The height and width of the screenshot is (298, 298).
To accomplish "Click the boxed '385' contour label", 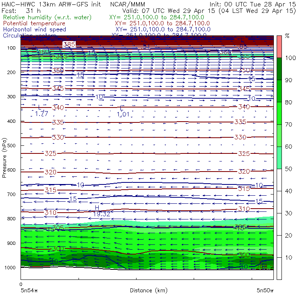I will (x=69, y=44).
